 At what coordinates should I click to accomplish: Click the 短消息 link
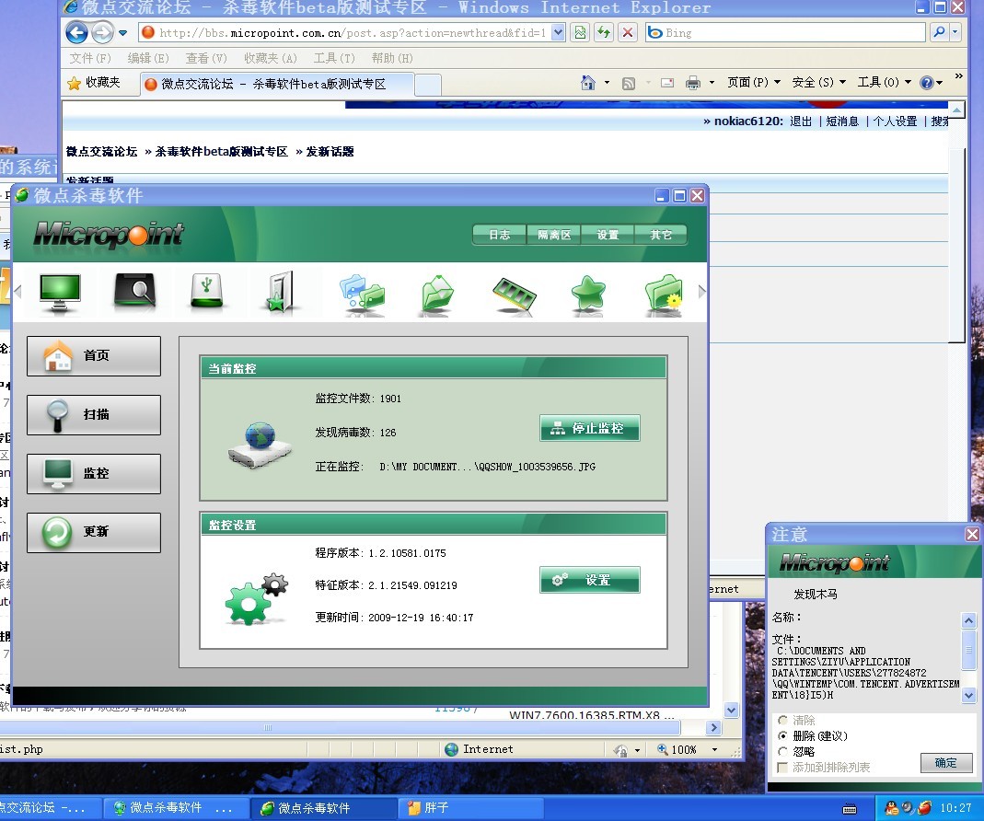pyautogui.click(x=842, y=121)
